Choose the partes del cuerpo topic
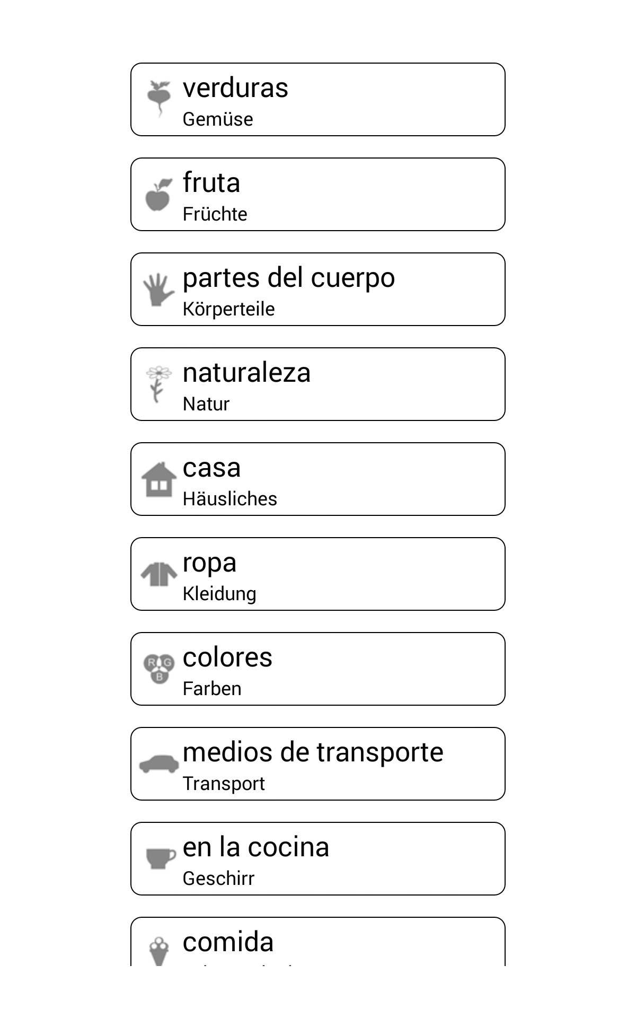 (318, 289)
